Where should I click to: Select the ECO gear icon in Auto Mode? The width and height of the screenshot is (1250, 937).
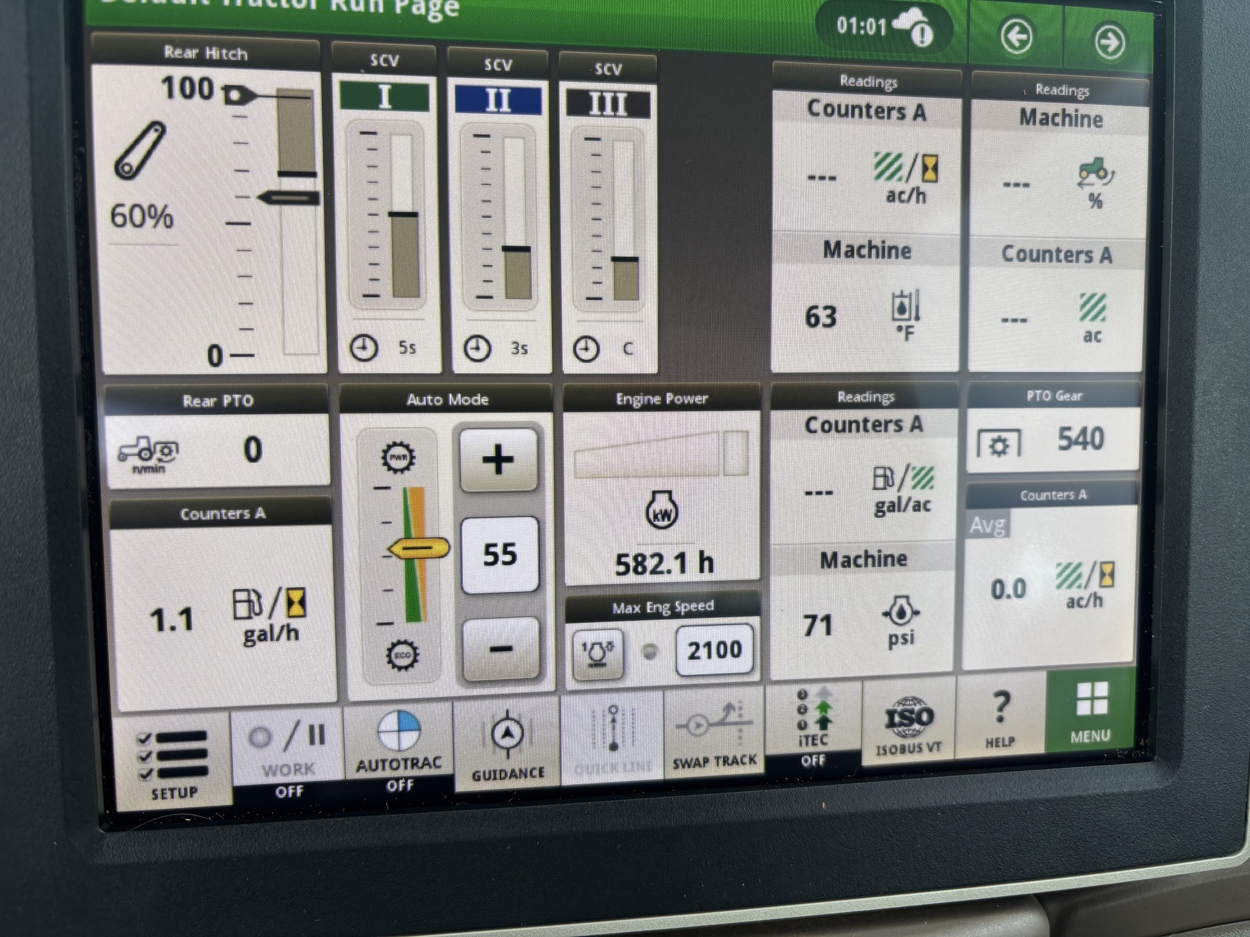click(402, 656)
